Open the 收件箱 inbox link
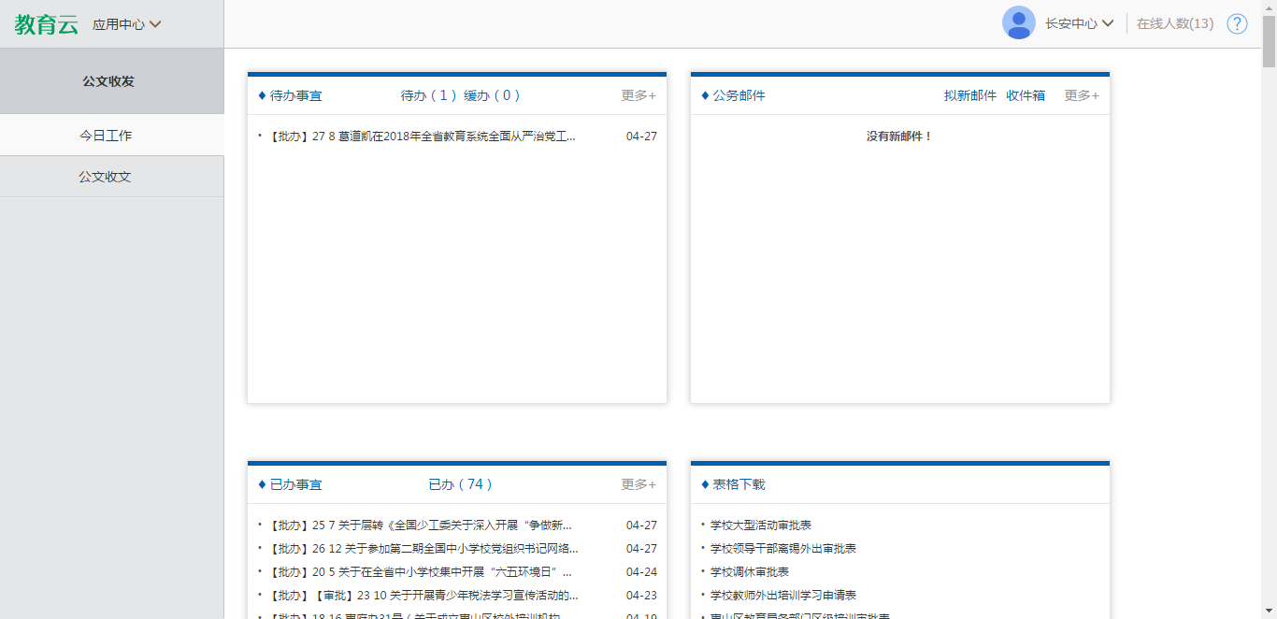1277x619 pixels. tap(1026, 95)
